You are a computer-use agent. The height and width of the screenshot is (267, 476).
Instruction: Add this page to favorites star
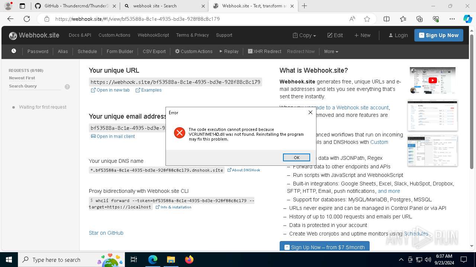click(367, 19)
